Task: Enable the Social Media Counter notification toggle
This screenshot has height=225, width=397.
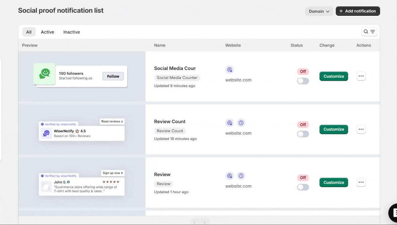Action: [303, 81]
